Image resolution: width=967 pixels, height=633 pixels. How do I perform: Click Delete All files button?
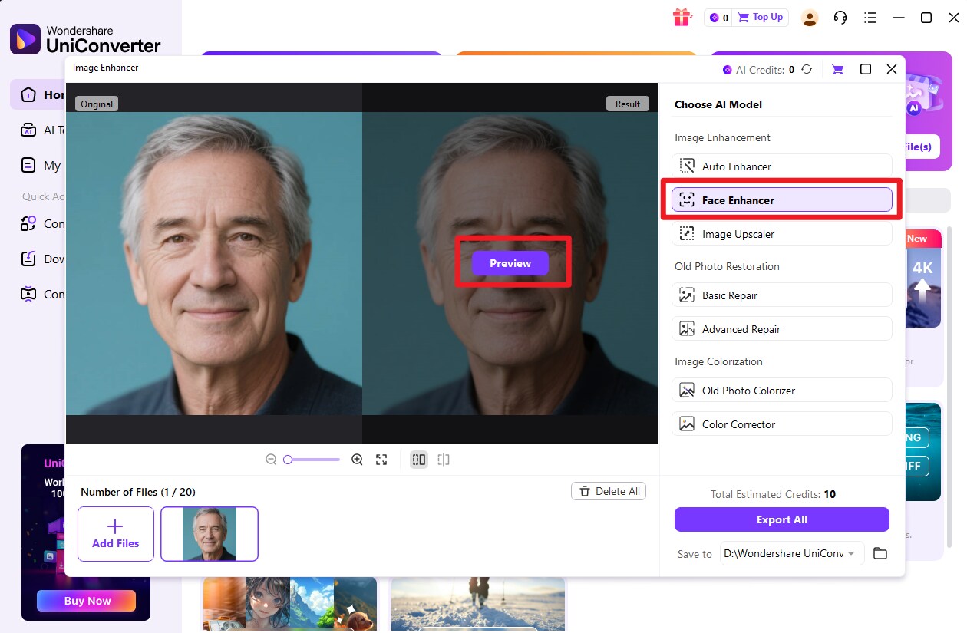[609, 491]
